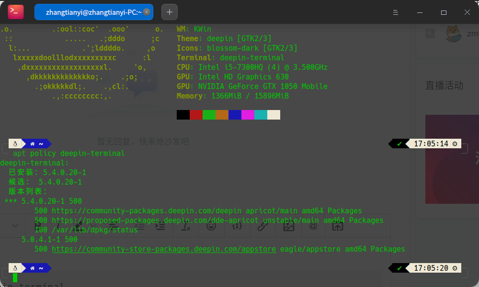479x287 pixels.
Task: Open the terminal hamburger main menu
Action: (x=396, y=12)
